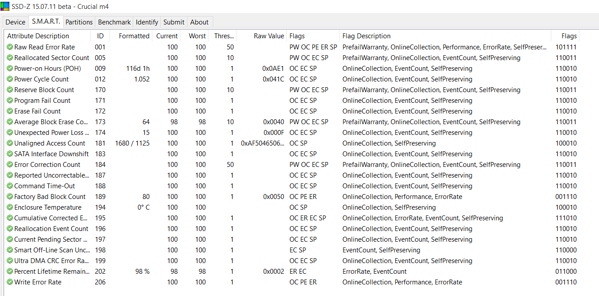Select the 'Write Error Rate' attribute name

(x=38, y=282)
